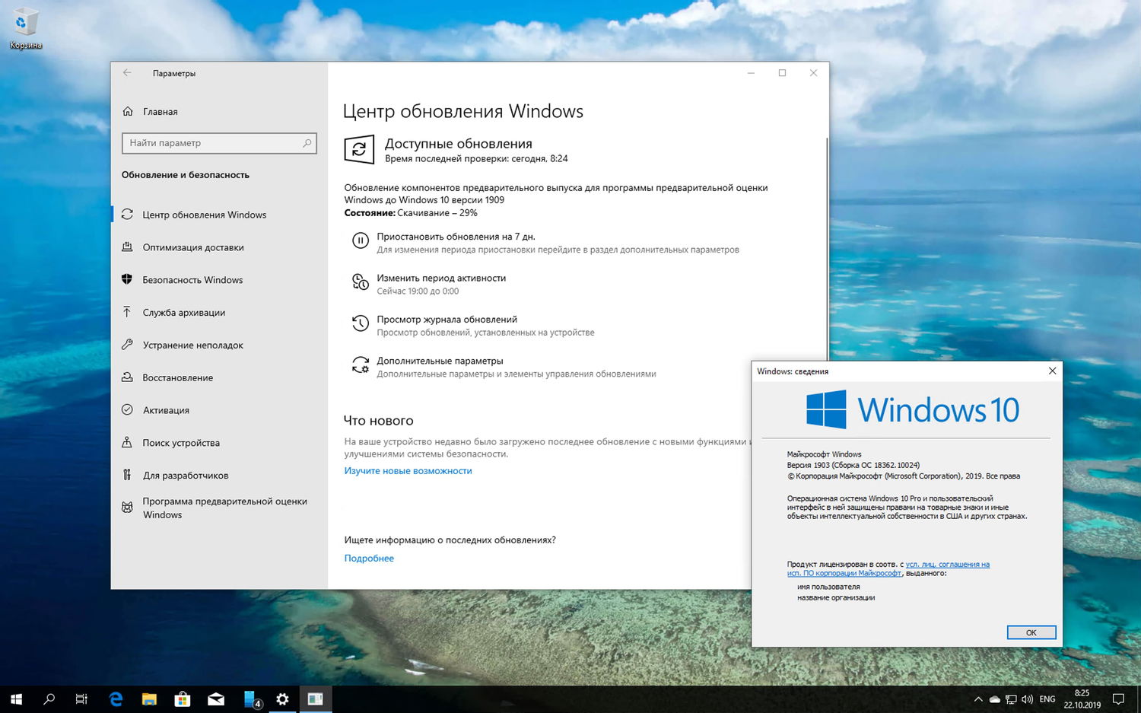Open the network tray icon
The width and height of the screenshot is (1141, 713).
tap(1011, 699)
